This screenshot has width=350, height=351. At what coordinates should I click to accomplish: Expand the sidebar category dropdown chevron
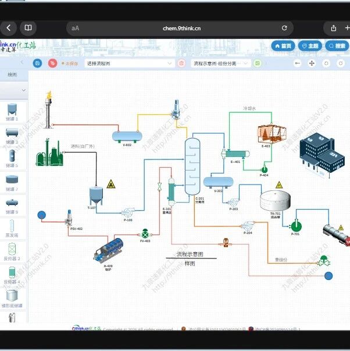pyautogui.click(x=23, y=90)
